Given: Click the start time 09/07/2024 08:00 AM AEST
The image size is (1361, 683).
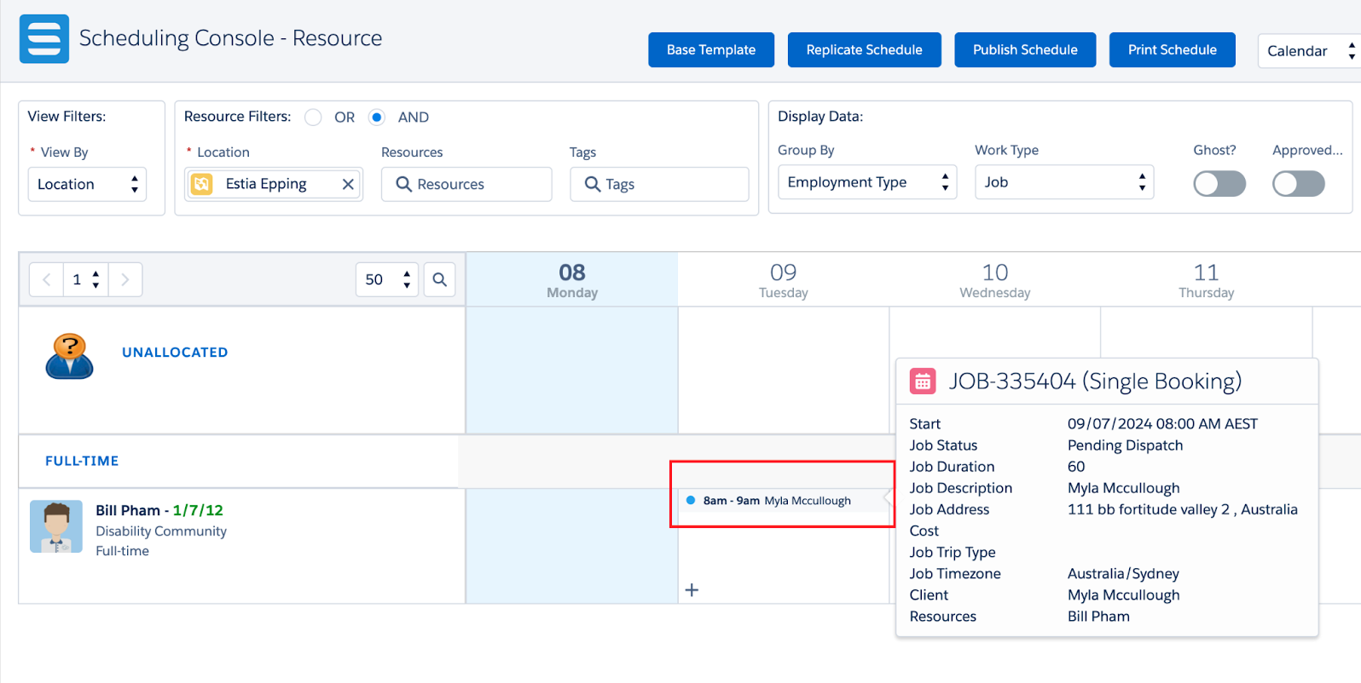Looking at the screenshot, I should [1162, 424].
